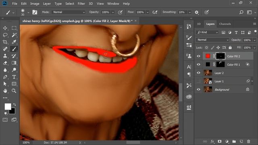Select the Layer 2 thumbnail
The height and width of the screenshot is (145, 258).
pyautogui.click(x=208, y=73)
